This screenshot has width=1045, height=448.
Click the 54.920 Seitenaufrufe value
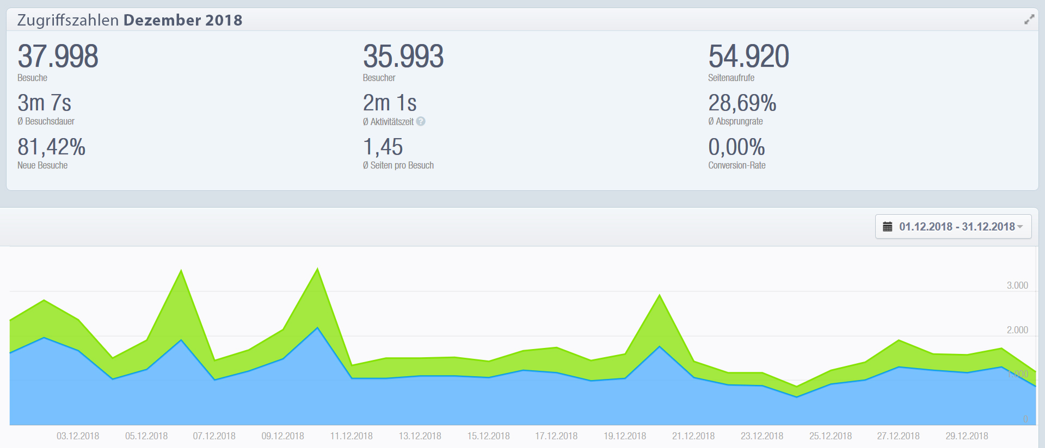(748, 57)
